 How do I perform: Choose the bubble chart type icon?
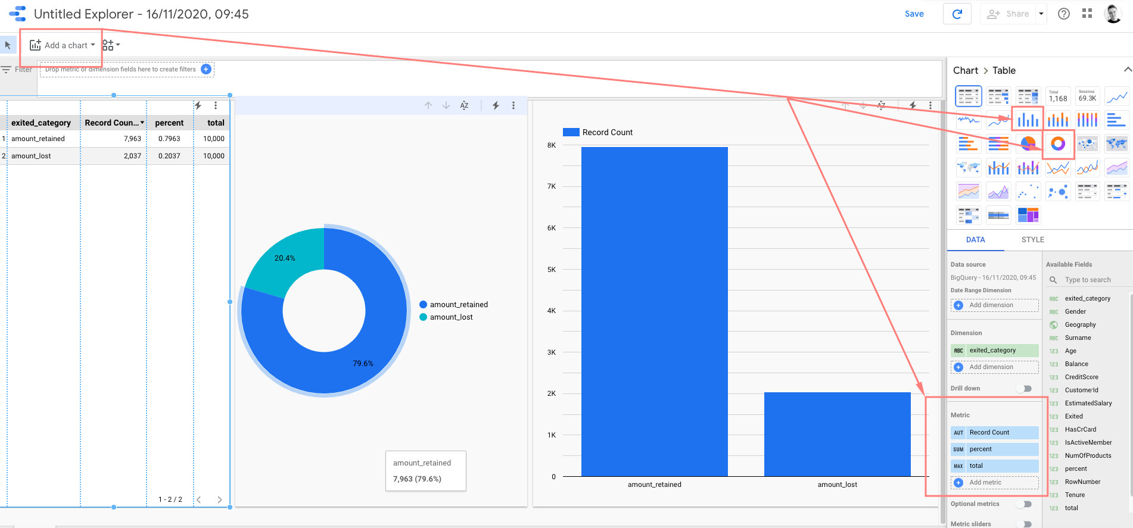click(x=1058, y=192)
